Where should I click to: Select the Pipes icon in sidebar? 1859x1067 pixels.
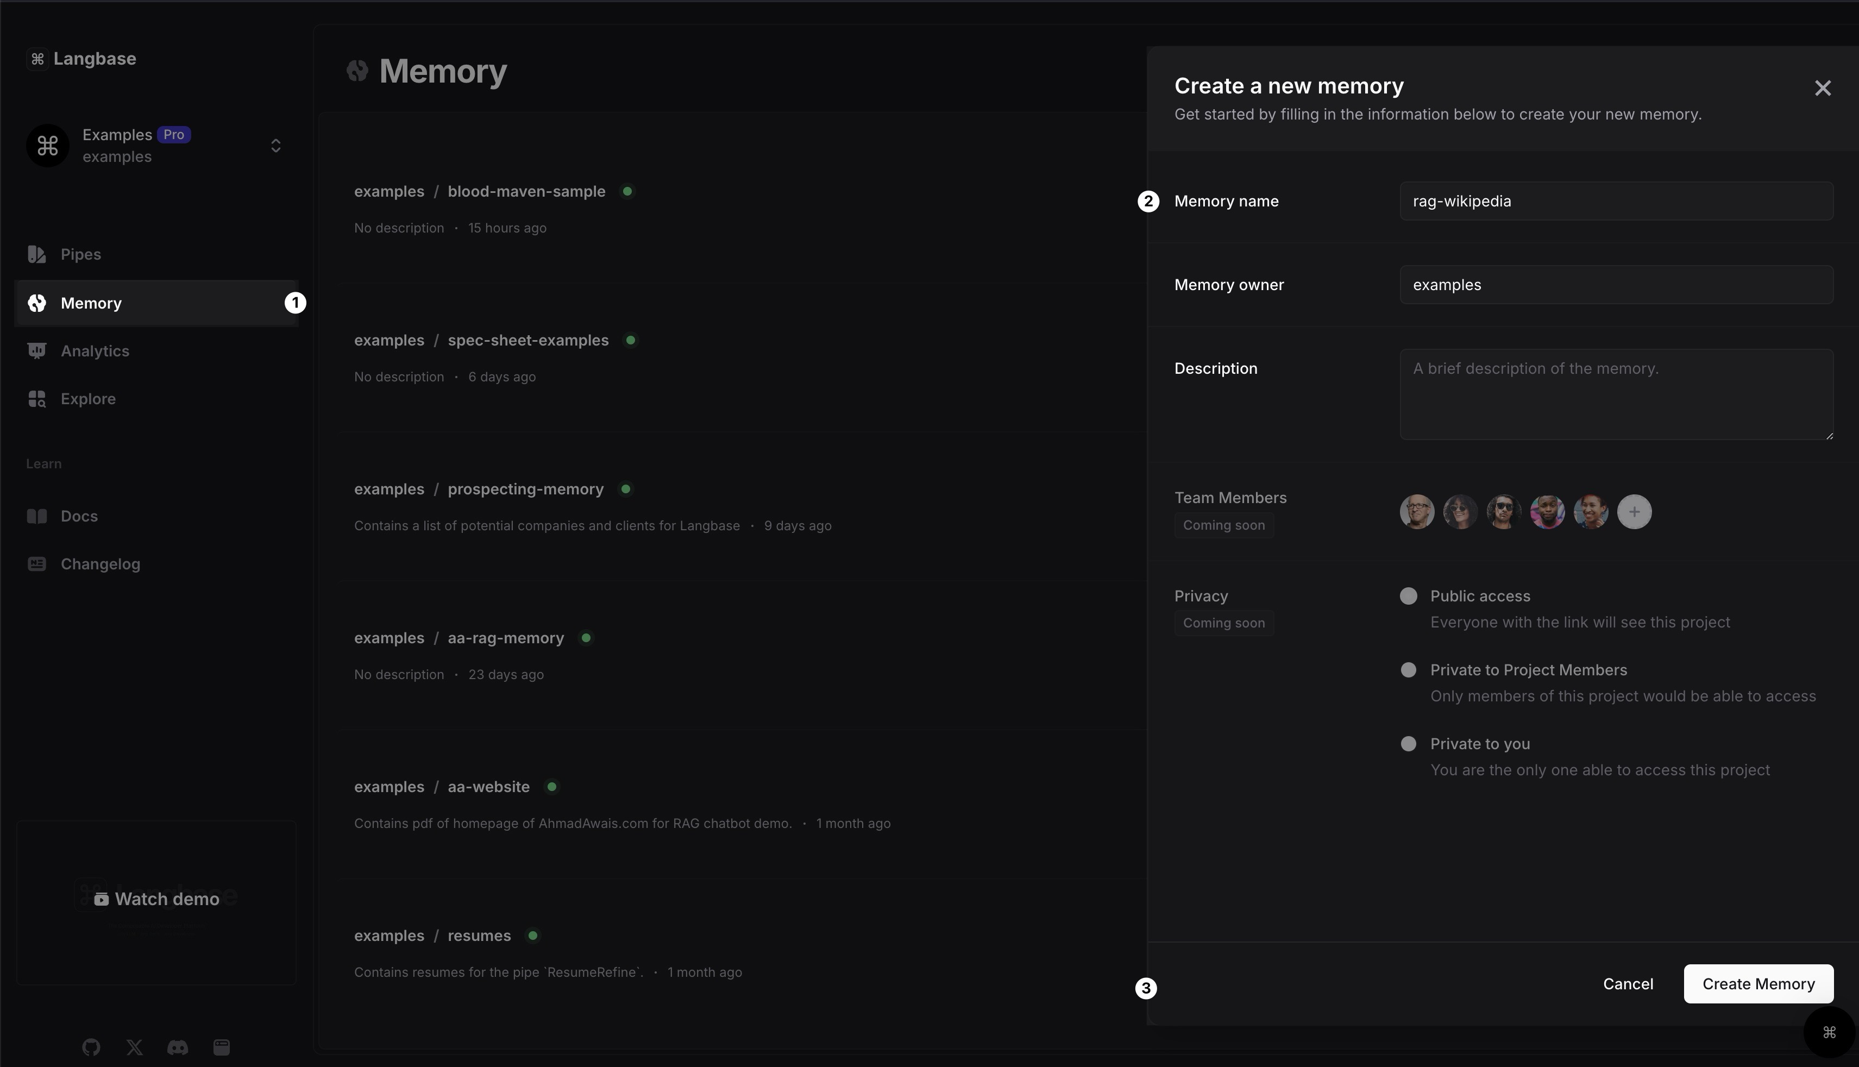click(x=36, y=254)
